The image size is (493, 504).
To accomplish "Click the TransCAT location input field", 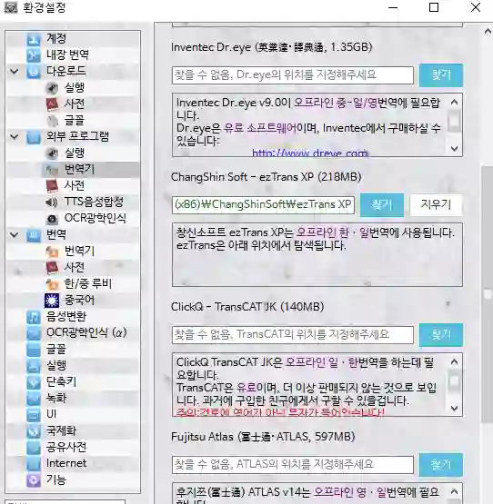I will pyautogui.click(x=293, y=335).
